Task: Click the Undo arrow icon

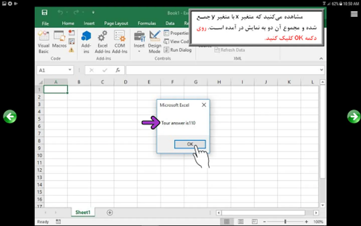Action: pyautogui.click(x=60, y=12)
